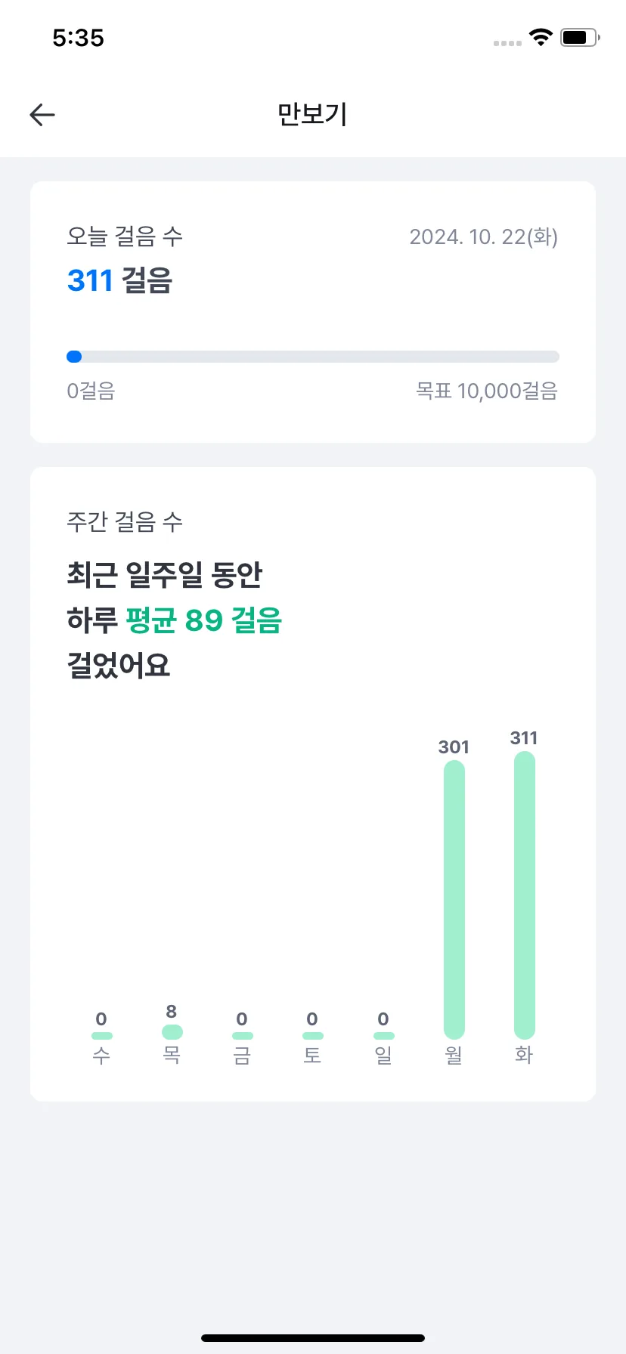
Task: Tap the back arrow icon
Action: click(42, 115)
